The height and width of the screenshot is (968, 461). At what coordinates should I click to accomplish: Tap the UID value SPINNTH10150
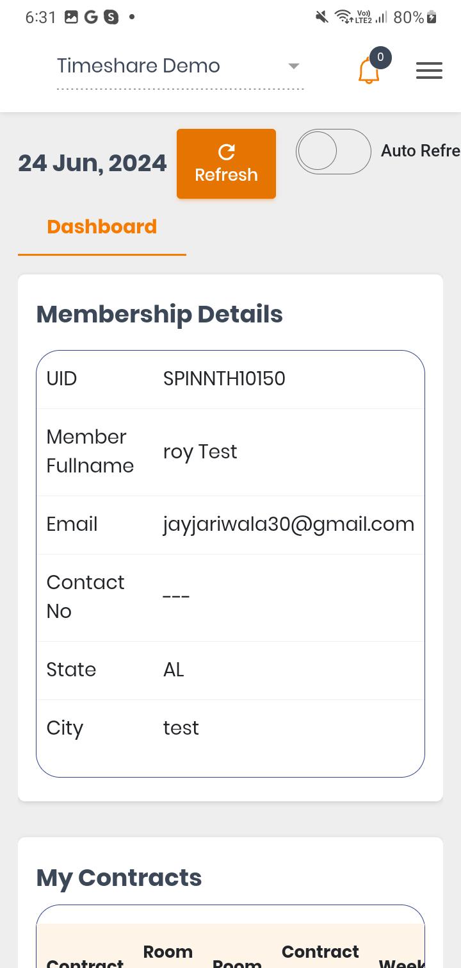coord(224,379)
